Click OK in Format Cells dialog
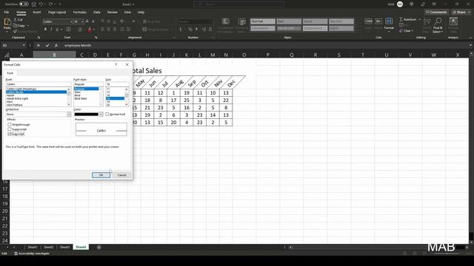This screenshot has height=266, width=474. pyautogui.click(x=101, y=175)
